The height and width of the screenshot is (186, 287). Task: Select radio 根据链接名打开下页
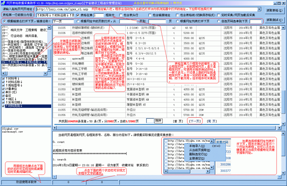(5, 21)
